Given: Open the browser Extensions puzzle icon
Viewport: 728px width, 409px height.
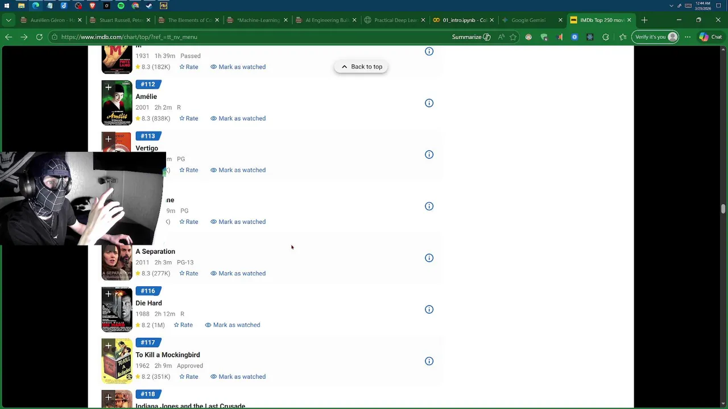Looking at the screenshot, I should (605, 37).
